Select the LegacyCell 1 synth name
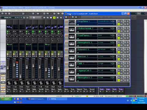Screen dimensions: 147x110 point(85,71)
